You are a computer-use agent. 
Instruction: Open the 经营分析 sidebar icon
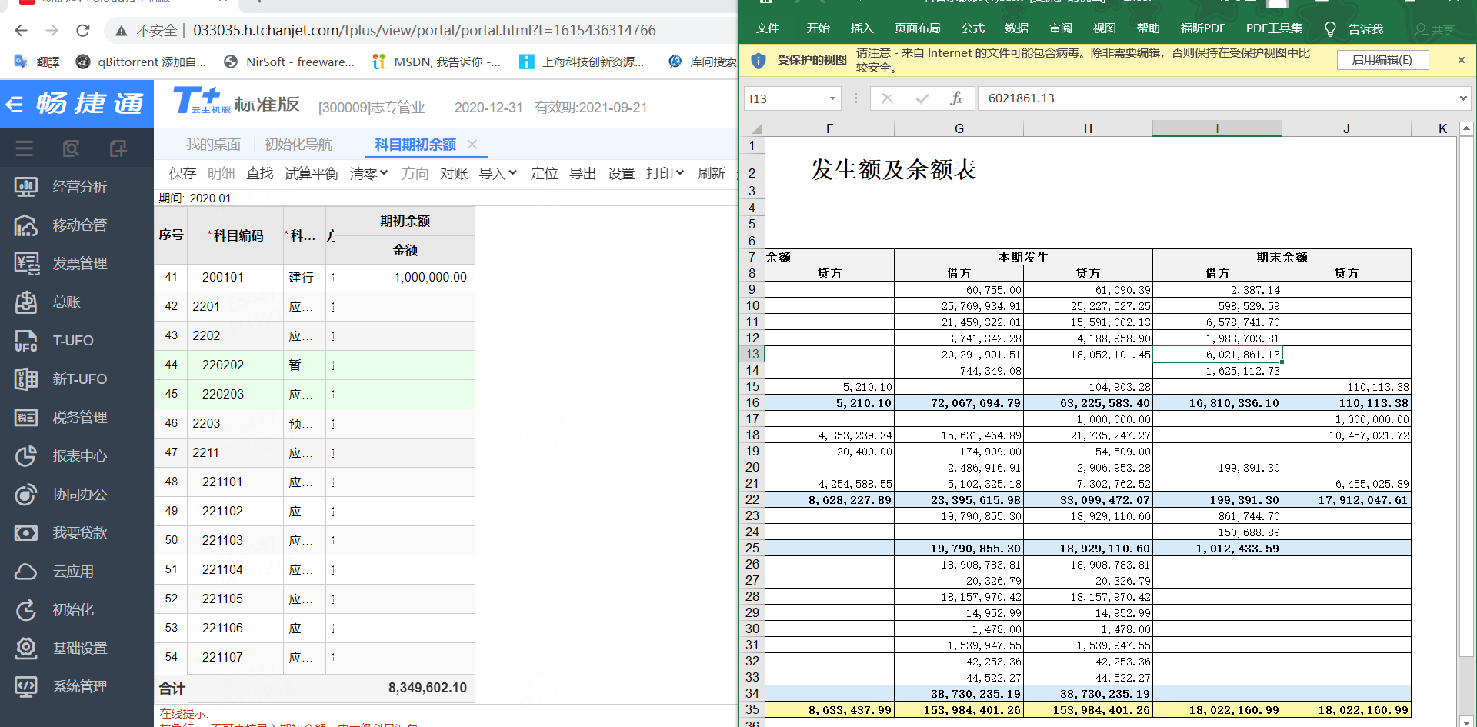[x=26, y=187]
